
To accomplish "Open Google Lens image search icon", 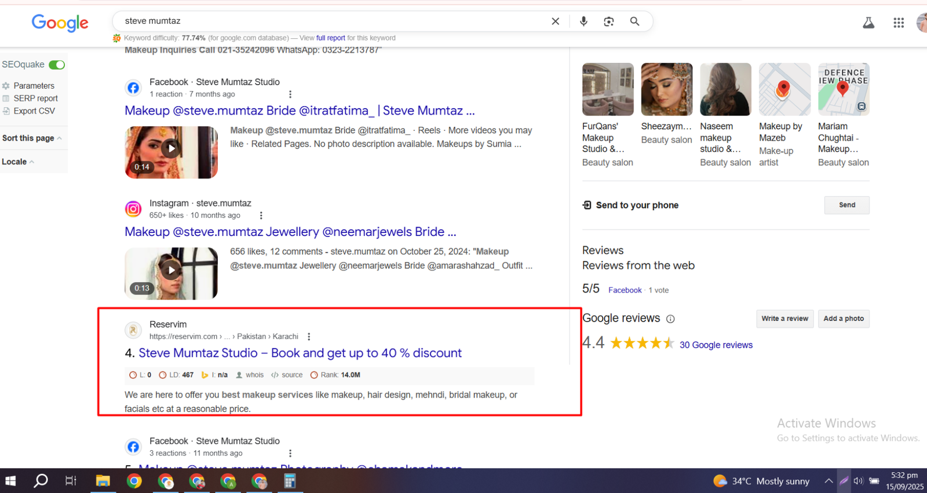I will click(608, 21).
